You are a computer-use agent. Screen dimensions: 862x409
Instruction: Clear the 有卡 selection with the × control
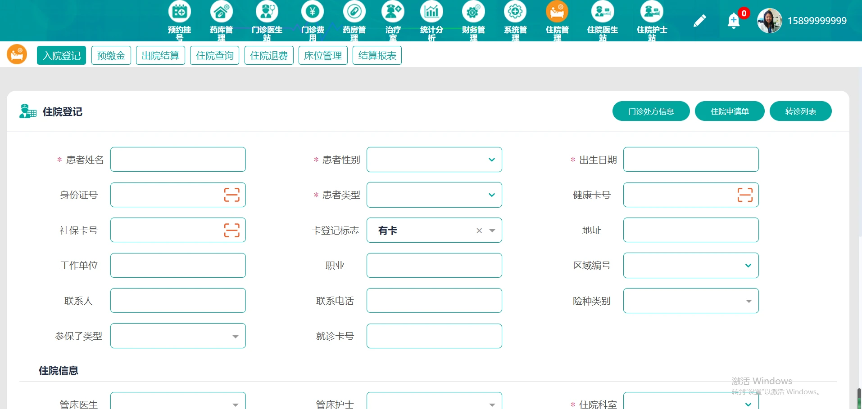(x=478, y=230)
